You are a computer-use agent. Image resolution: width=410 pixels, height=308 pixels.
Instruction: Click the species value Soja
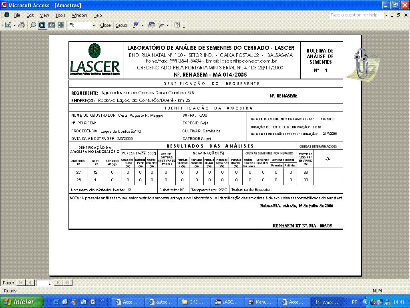[204, 123]
